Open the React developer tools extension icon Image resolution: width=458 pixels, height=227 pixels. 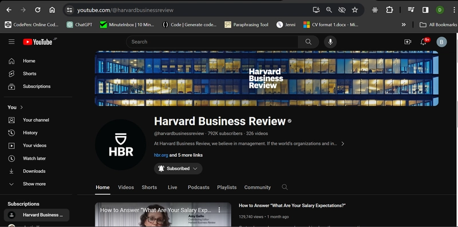[x=375, y=10]
